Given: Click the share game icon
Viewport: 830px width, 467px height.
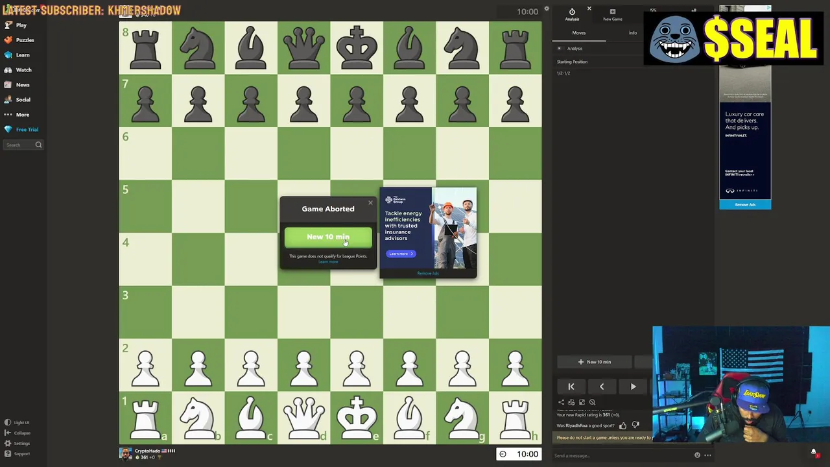Looking at the screenshot, I should coord(562,402).
